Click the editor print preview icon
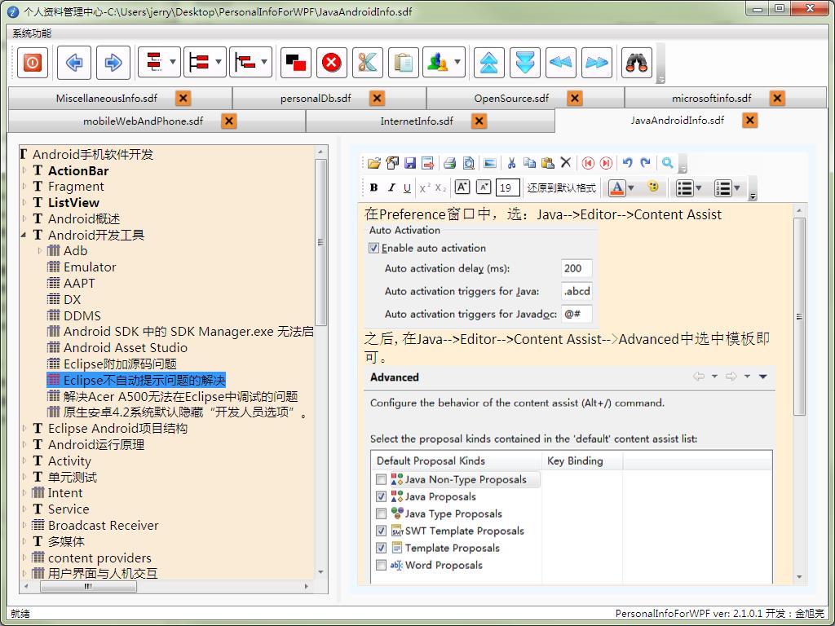 pyautogui.click(x=468, y=163)
